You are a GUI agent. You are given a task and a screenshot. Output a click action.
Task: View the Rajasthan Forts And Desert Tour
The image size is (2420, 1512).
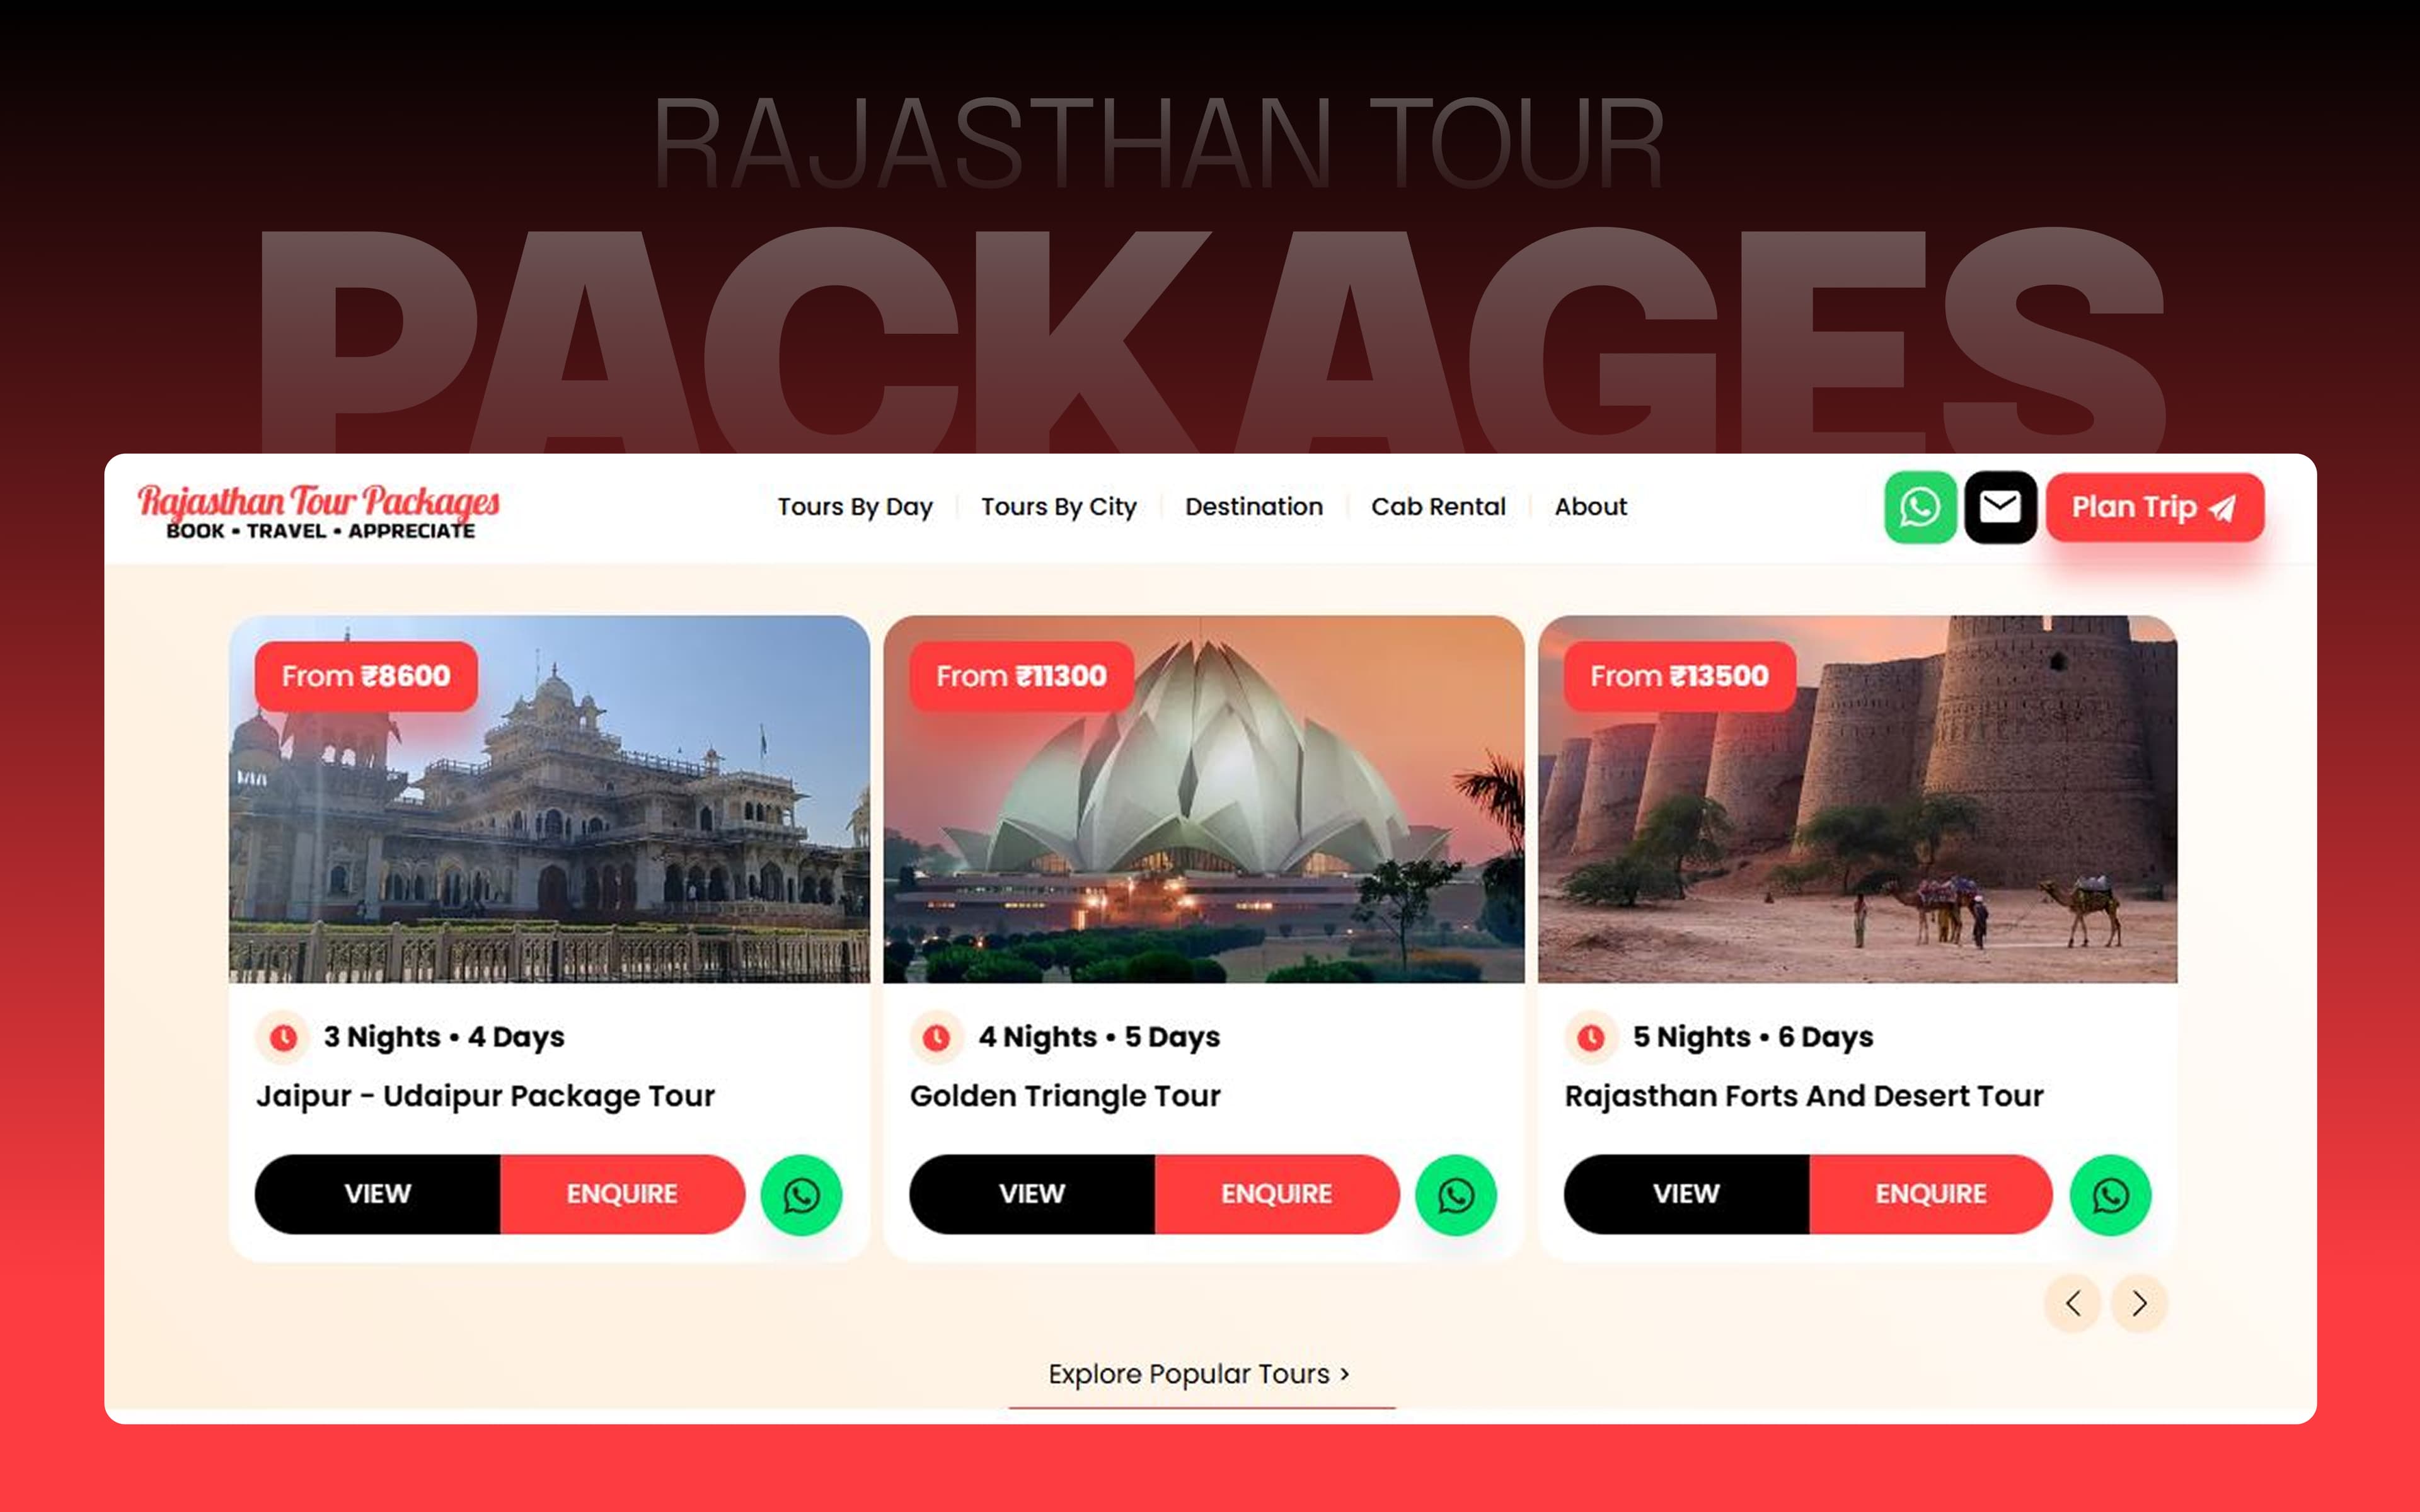coord(1687,1194)
